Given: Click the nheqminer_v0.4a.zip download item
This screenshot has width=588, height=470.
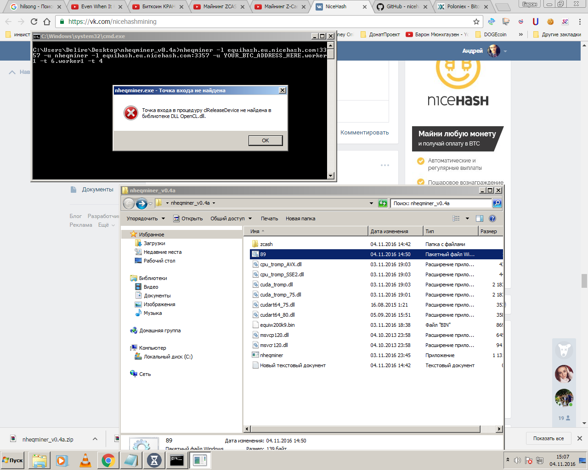Looking at the screenshot, I should pyautogui.click(x=48, y=439).
